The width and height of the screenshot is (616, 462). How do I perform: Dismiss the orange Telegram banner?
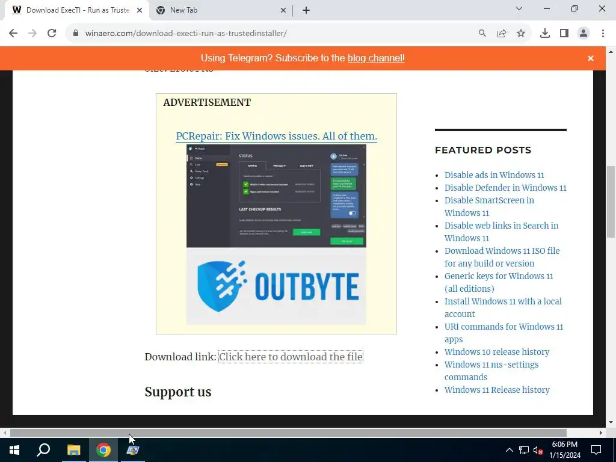point(591,58)
